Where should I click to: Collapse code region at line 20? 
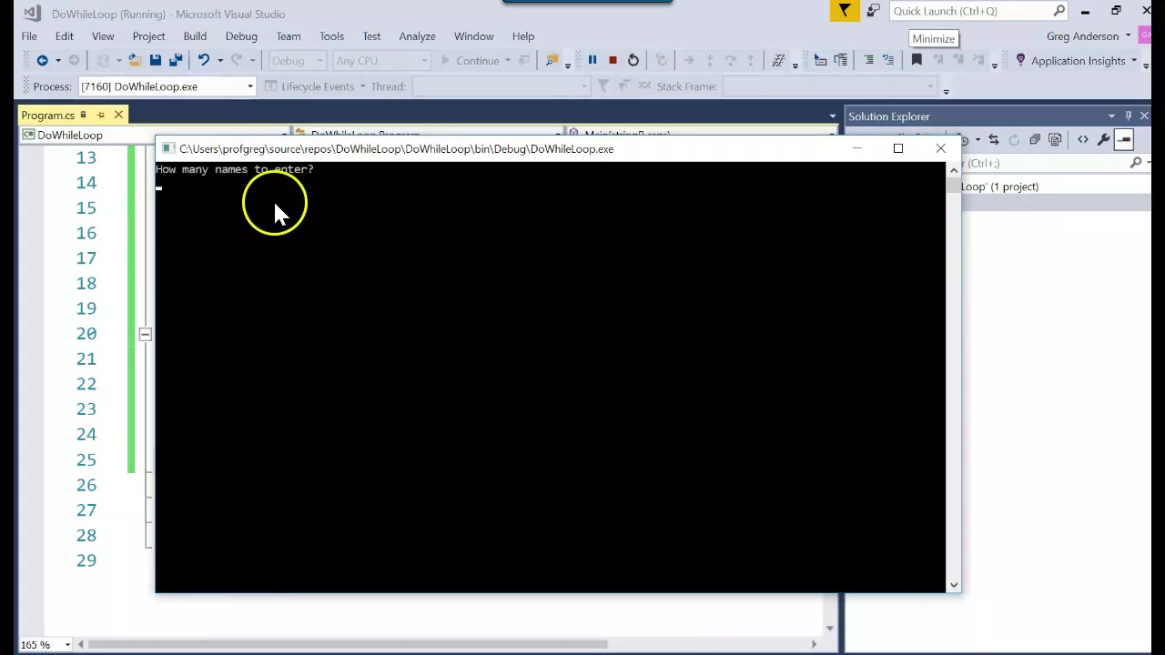click(145, 335)
